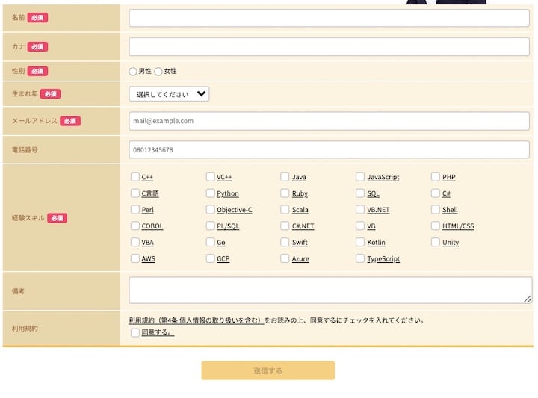Click the 備考 remarks text area

[x=329, y=290]
